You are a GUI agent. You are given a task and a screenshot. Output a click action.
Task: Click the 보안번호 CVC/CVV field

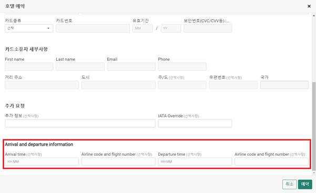[208, 28]
